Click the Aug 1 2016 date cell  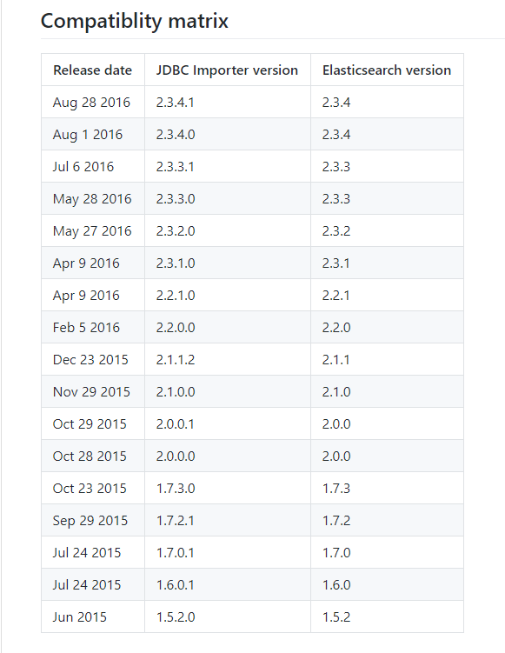tap(93, 134)
